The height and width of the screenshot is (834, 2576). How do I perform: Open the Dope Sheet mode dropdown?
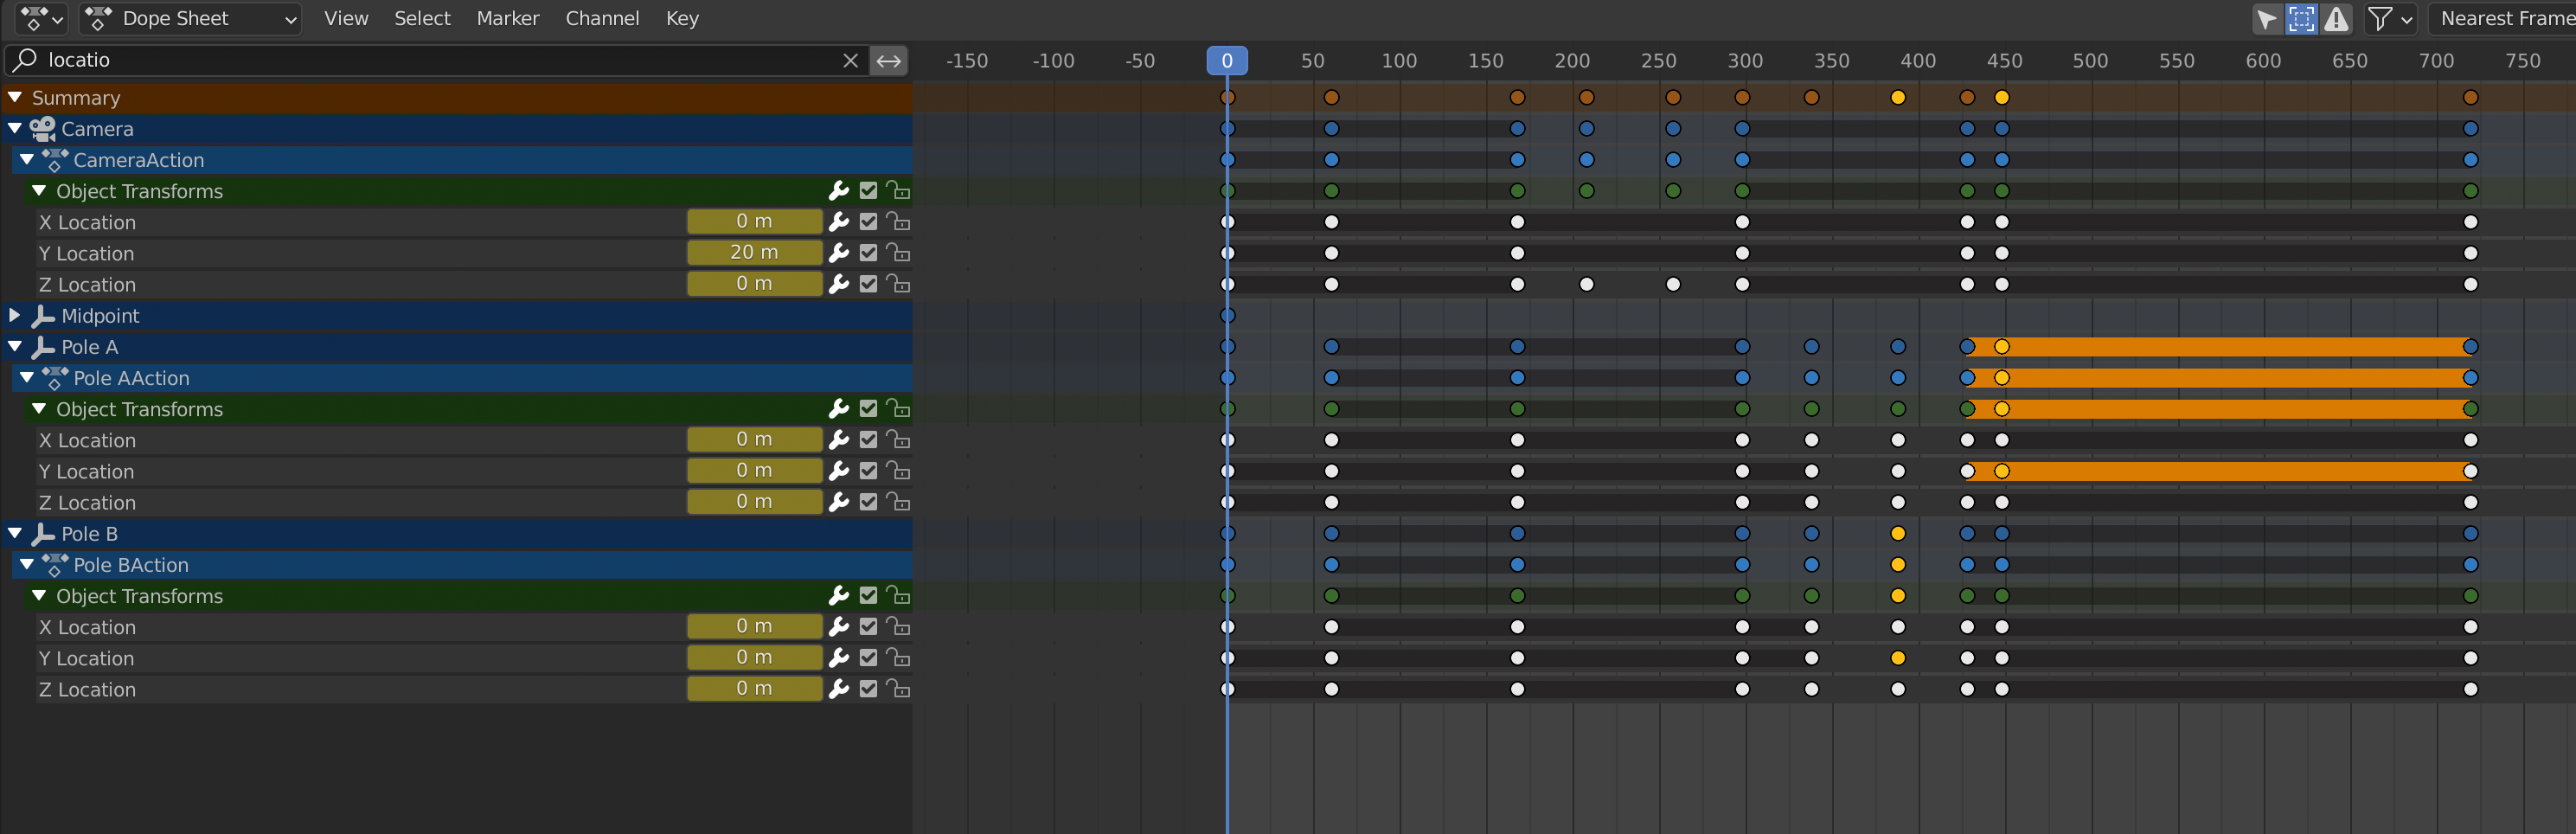[191, 18]
